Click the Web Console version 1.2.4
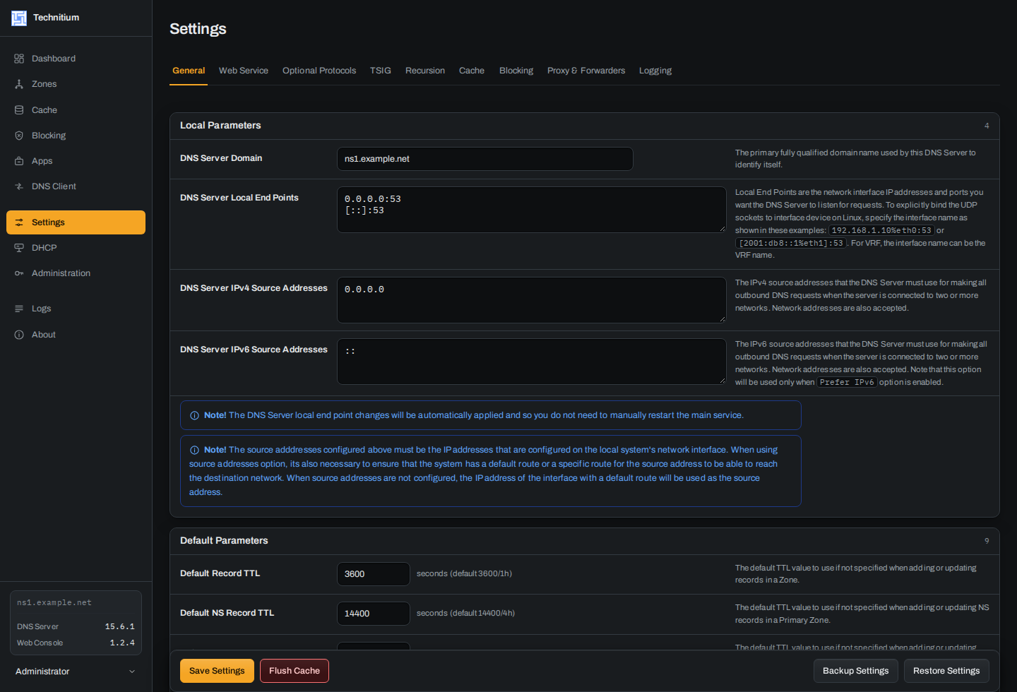Viewport: 1017px width, 692px height. [122, 643]
